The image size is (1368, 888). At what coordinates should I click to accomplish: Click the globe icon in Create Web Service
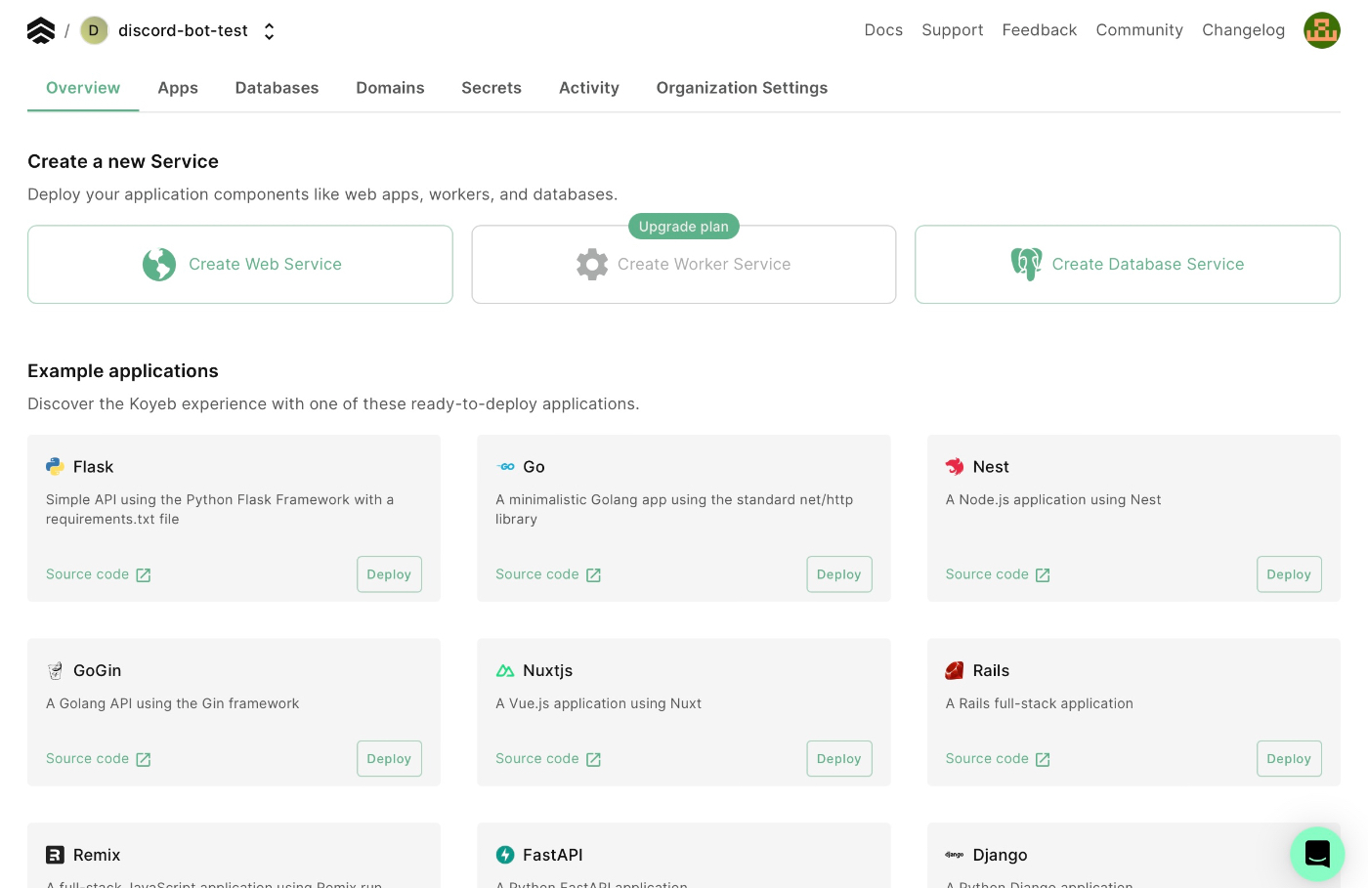pyautogui.click(x=159, y=265)
